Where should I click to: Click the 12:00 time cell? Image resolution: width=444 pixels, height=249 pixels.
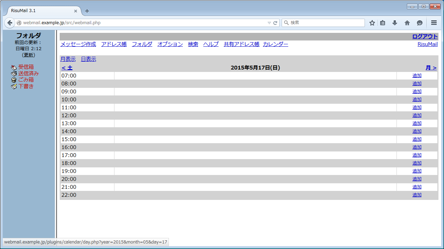87,116
